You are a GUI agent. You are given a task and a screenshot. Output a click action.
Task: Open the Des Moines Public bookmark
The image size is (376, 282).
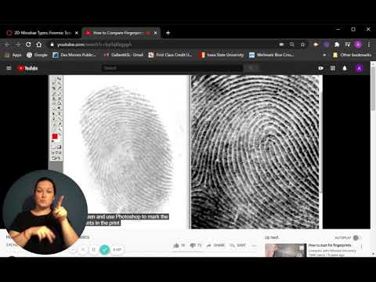pos(74,55)
